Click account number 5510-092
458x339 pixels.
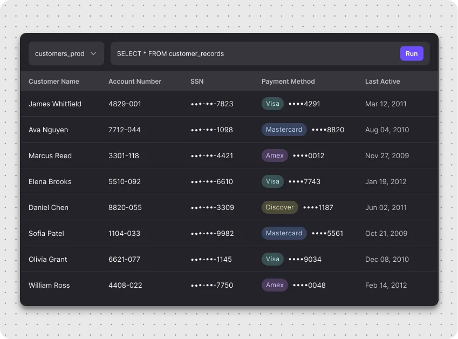pos(125,181)
